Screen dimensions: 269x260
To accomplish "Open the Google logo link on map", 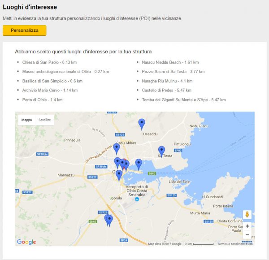I will click(26, 242).
